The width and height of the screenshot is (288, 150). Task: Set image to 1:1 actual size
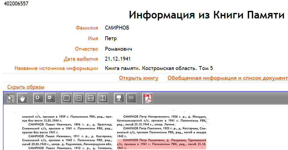tap(78, 98)
